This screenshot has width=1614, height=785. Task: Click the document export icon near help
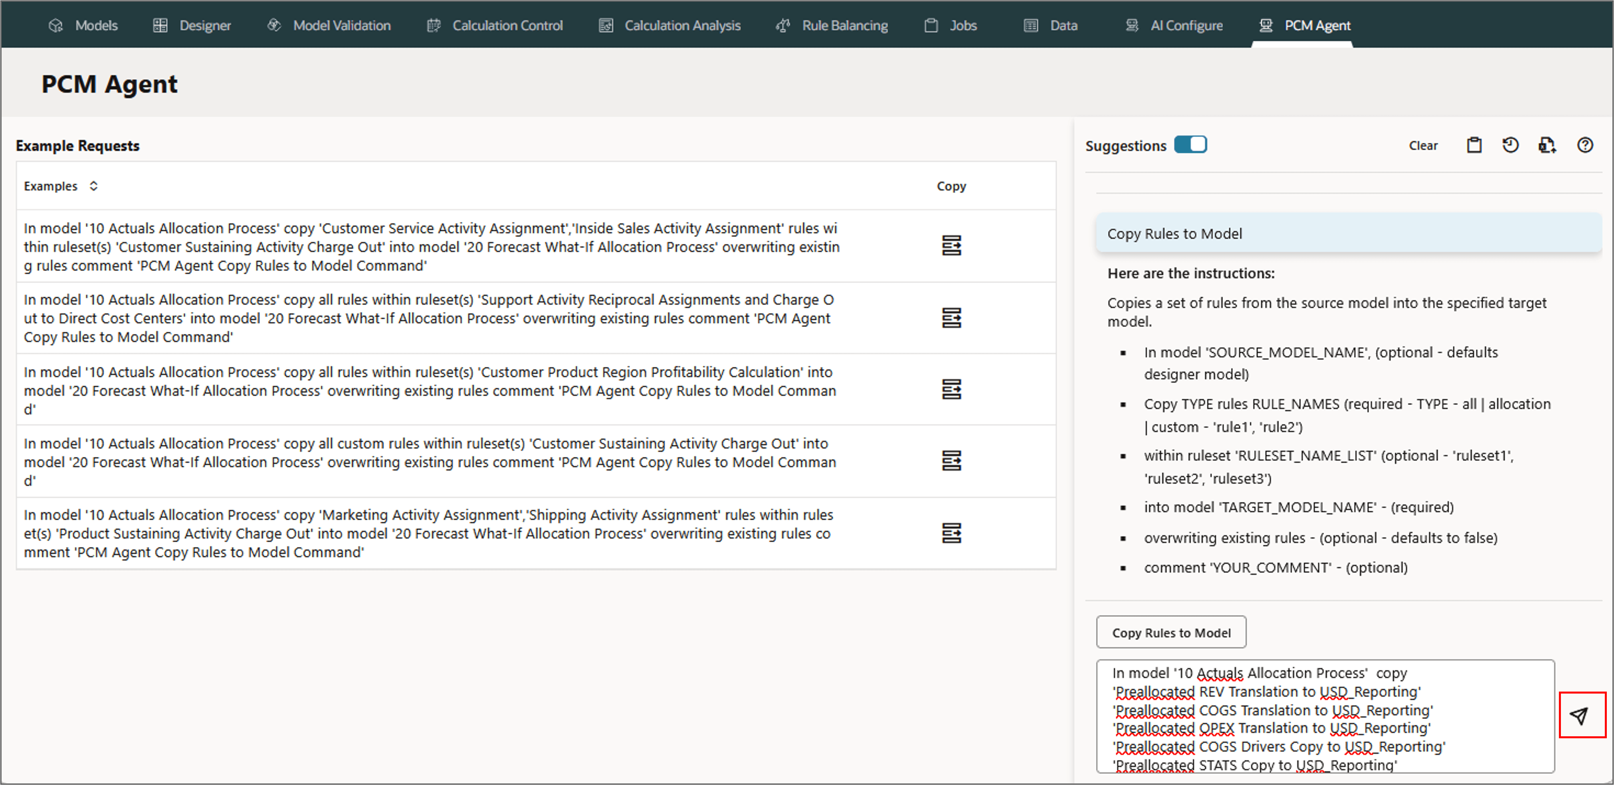(1546, 145)
